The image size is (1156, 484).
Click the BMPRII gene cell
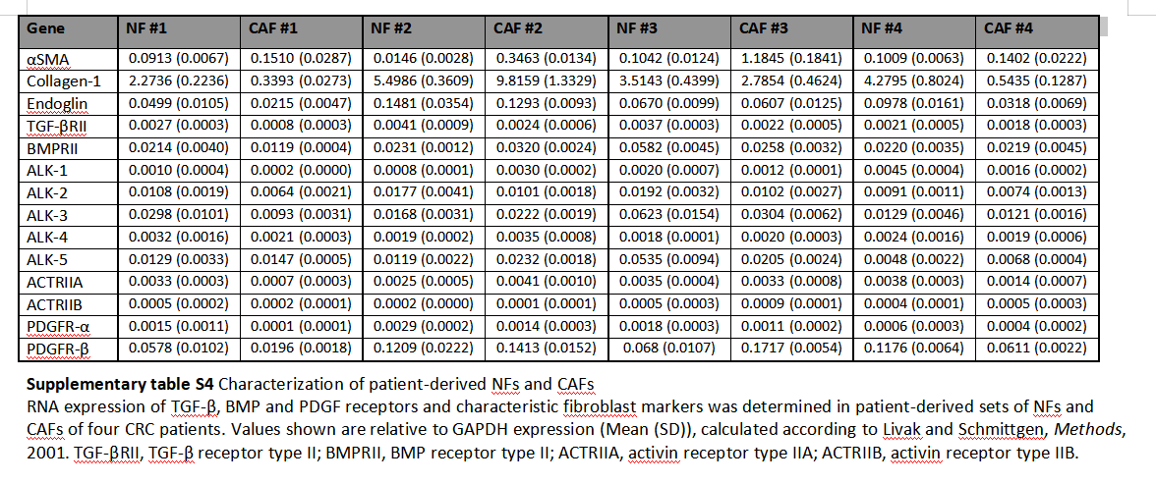[68, 146]
